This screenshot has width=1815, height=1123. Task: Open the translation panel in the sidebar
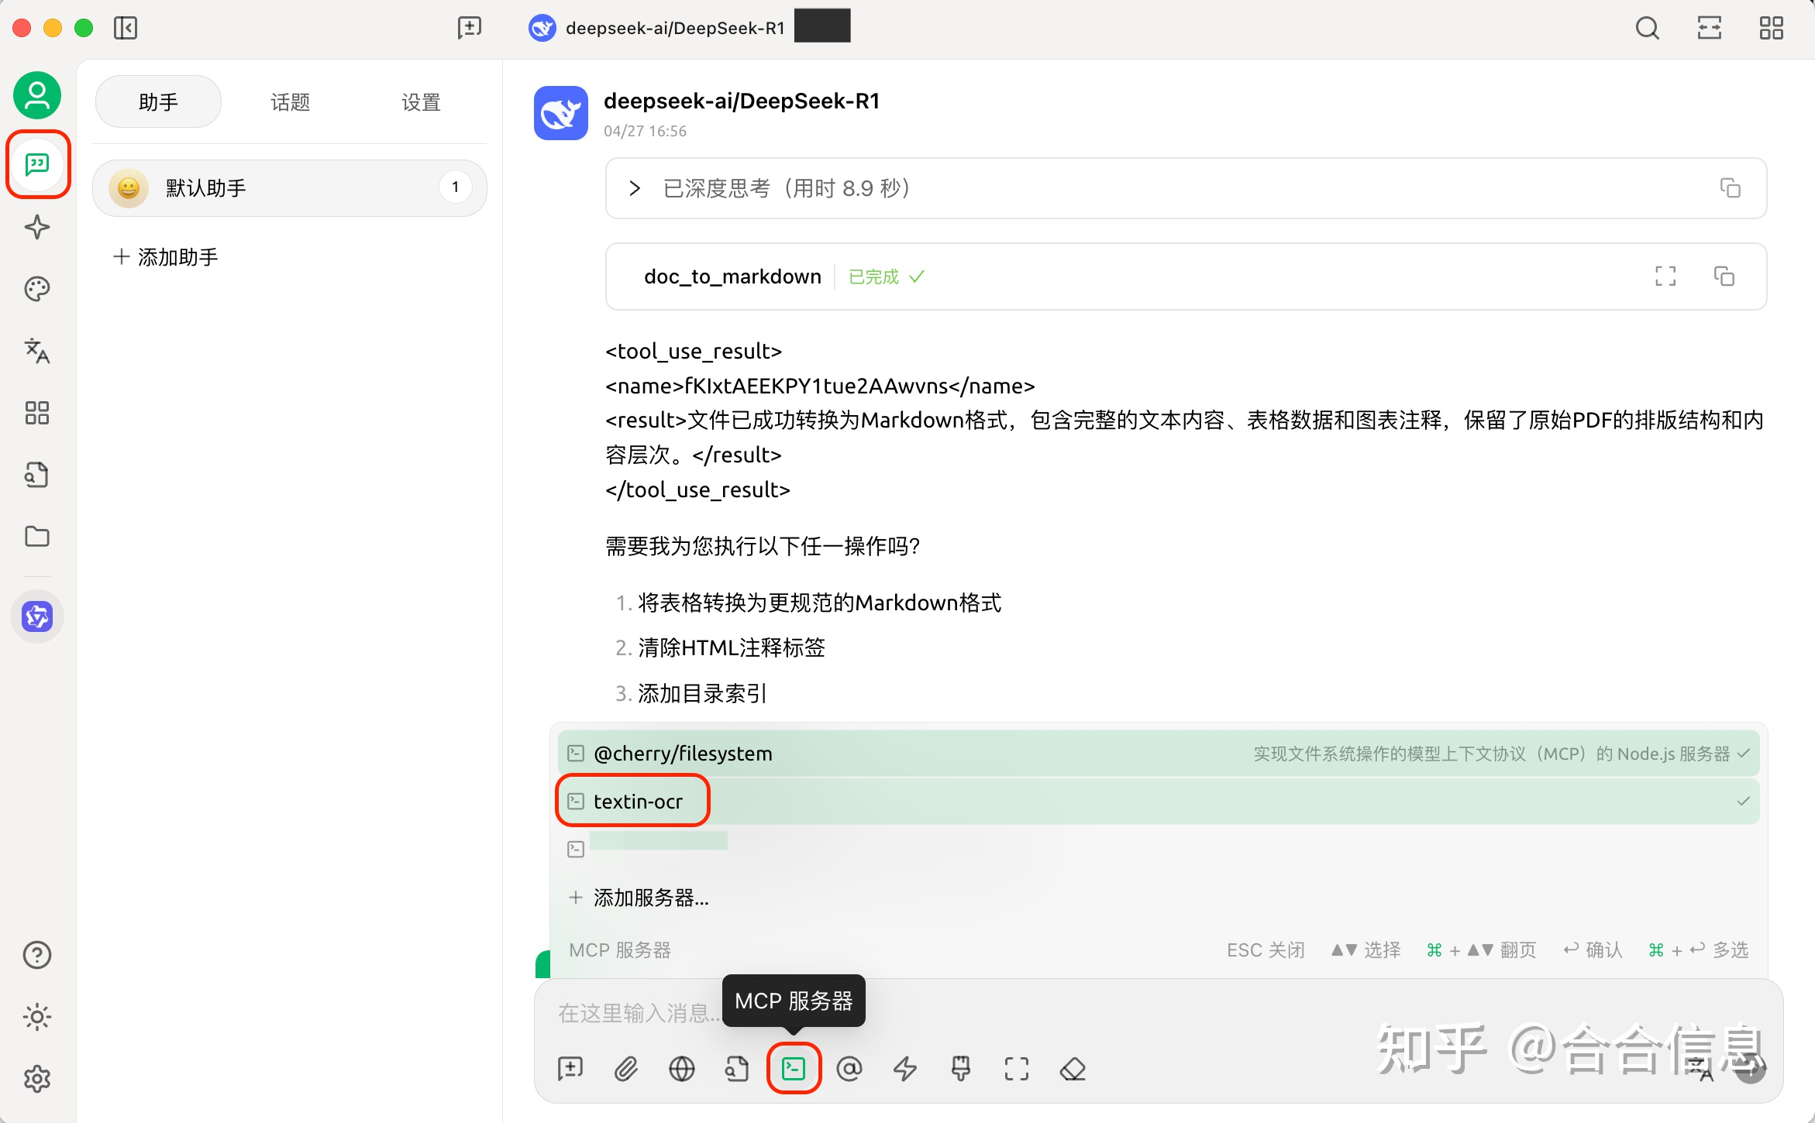(x=36, y=351)
